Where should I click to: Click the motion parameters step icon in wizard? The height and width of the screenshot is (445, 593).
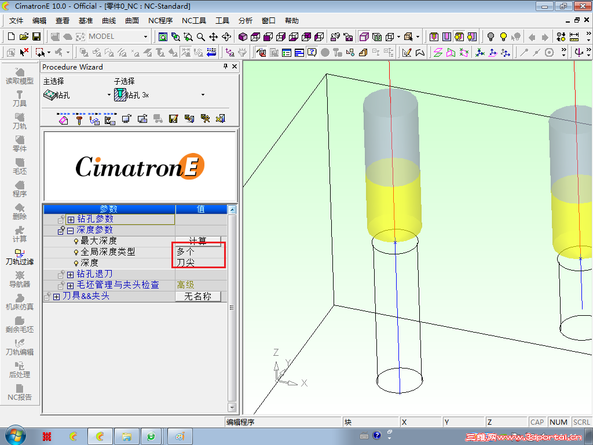(94, 120)
